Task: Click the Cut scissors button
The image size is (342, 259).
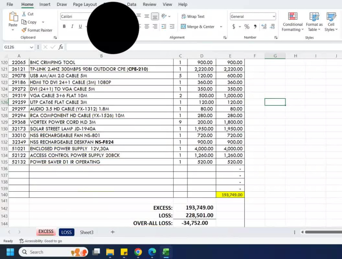Action: click(x=27, y=14)
